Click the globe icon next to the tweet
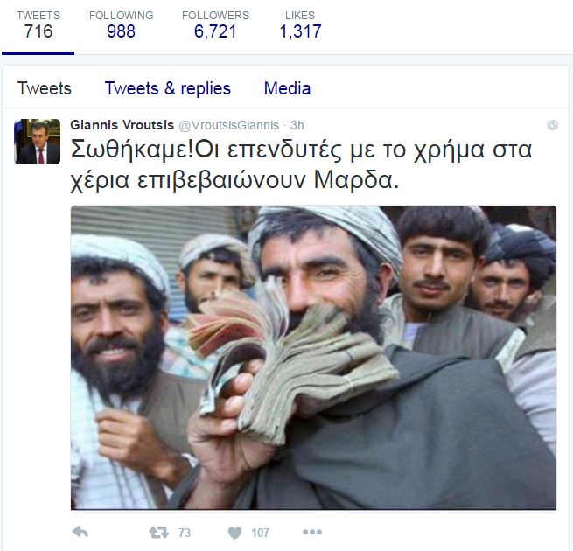The image size is (573, 551). click(x=552, y=125)
